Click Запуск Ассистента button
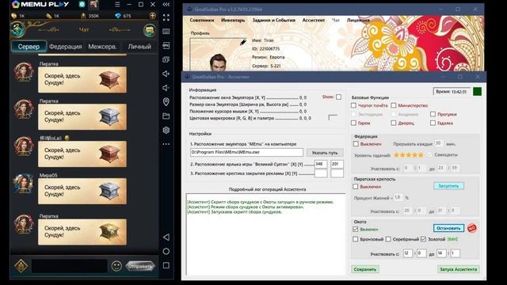This screenshot has width=507, height=285. tap(458, 269)
